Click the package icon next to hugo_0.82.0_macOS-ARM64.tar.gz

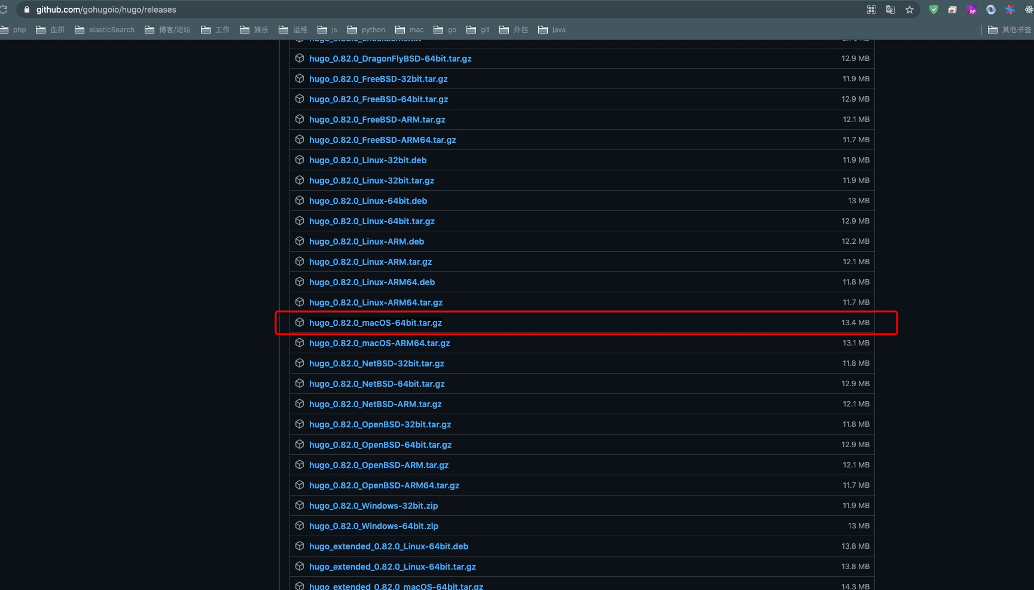(x=300, y=343)
